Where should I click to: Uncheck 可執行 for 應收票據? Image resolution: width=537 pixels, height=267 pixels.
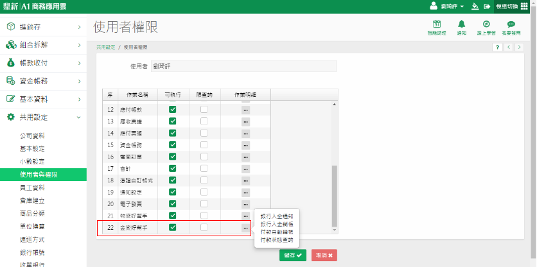pyautogui.click(x=173, y=121)
